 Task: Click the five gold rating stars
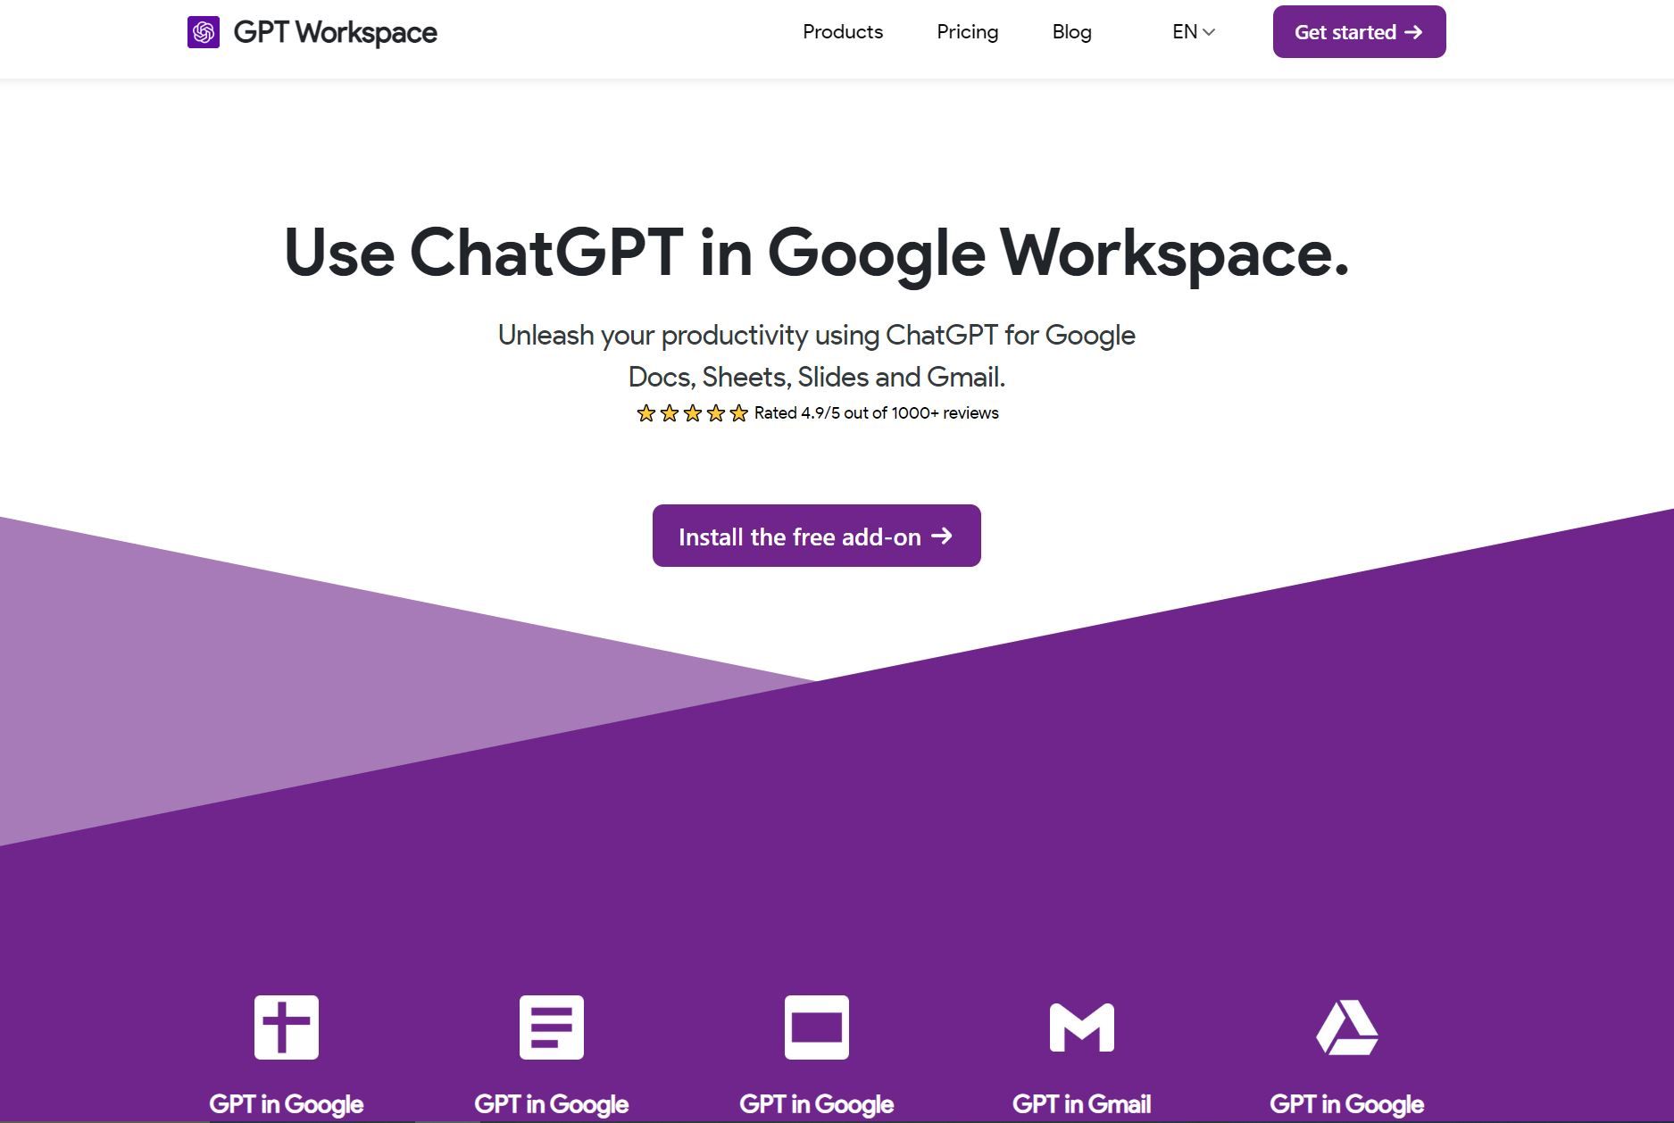coord(692,413)
